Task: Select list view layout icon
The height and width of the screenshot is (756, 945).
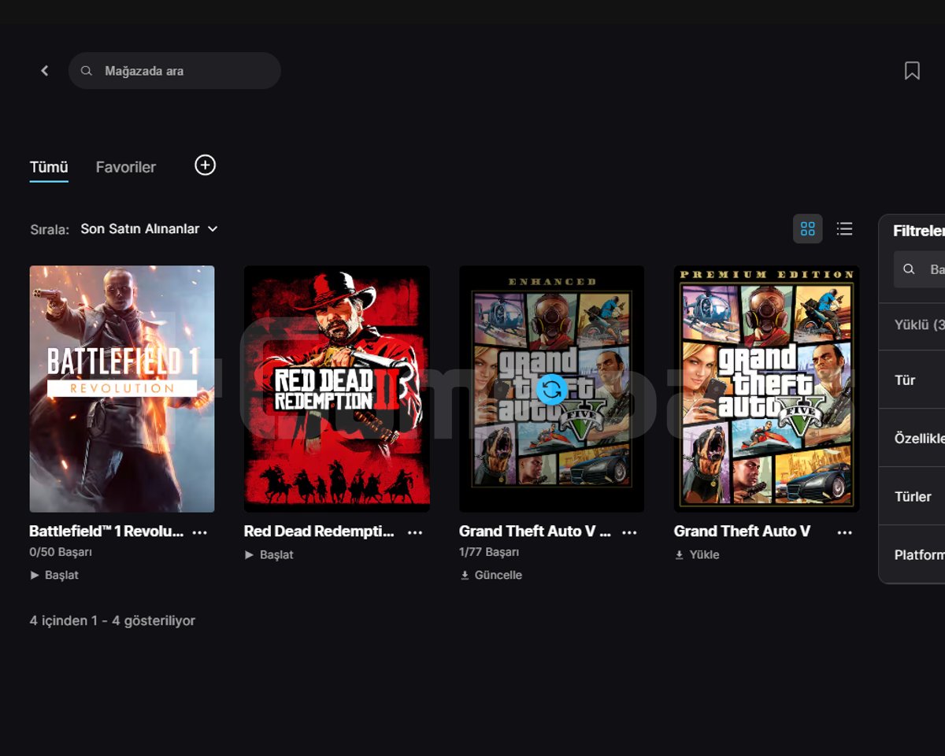Action: click(x=844, y=229)
